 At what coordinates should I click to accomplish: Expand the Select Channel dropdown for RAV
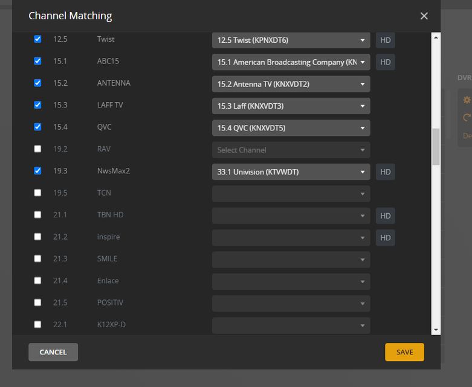point(291,150)
